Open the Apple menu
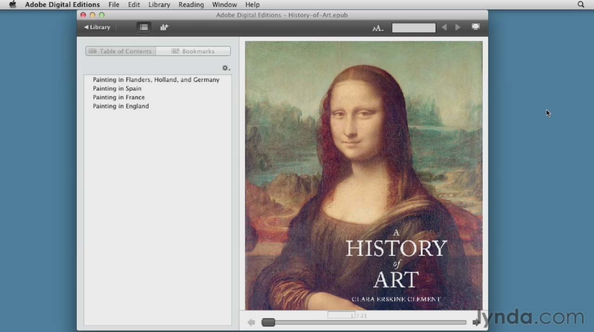Image resolution: width=594 pixels, height=332 pixels. tap(13, 5)
